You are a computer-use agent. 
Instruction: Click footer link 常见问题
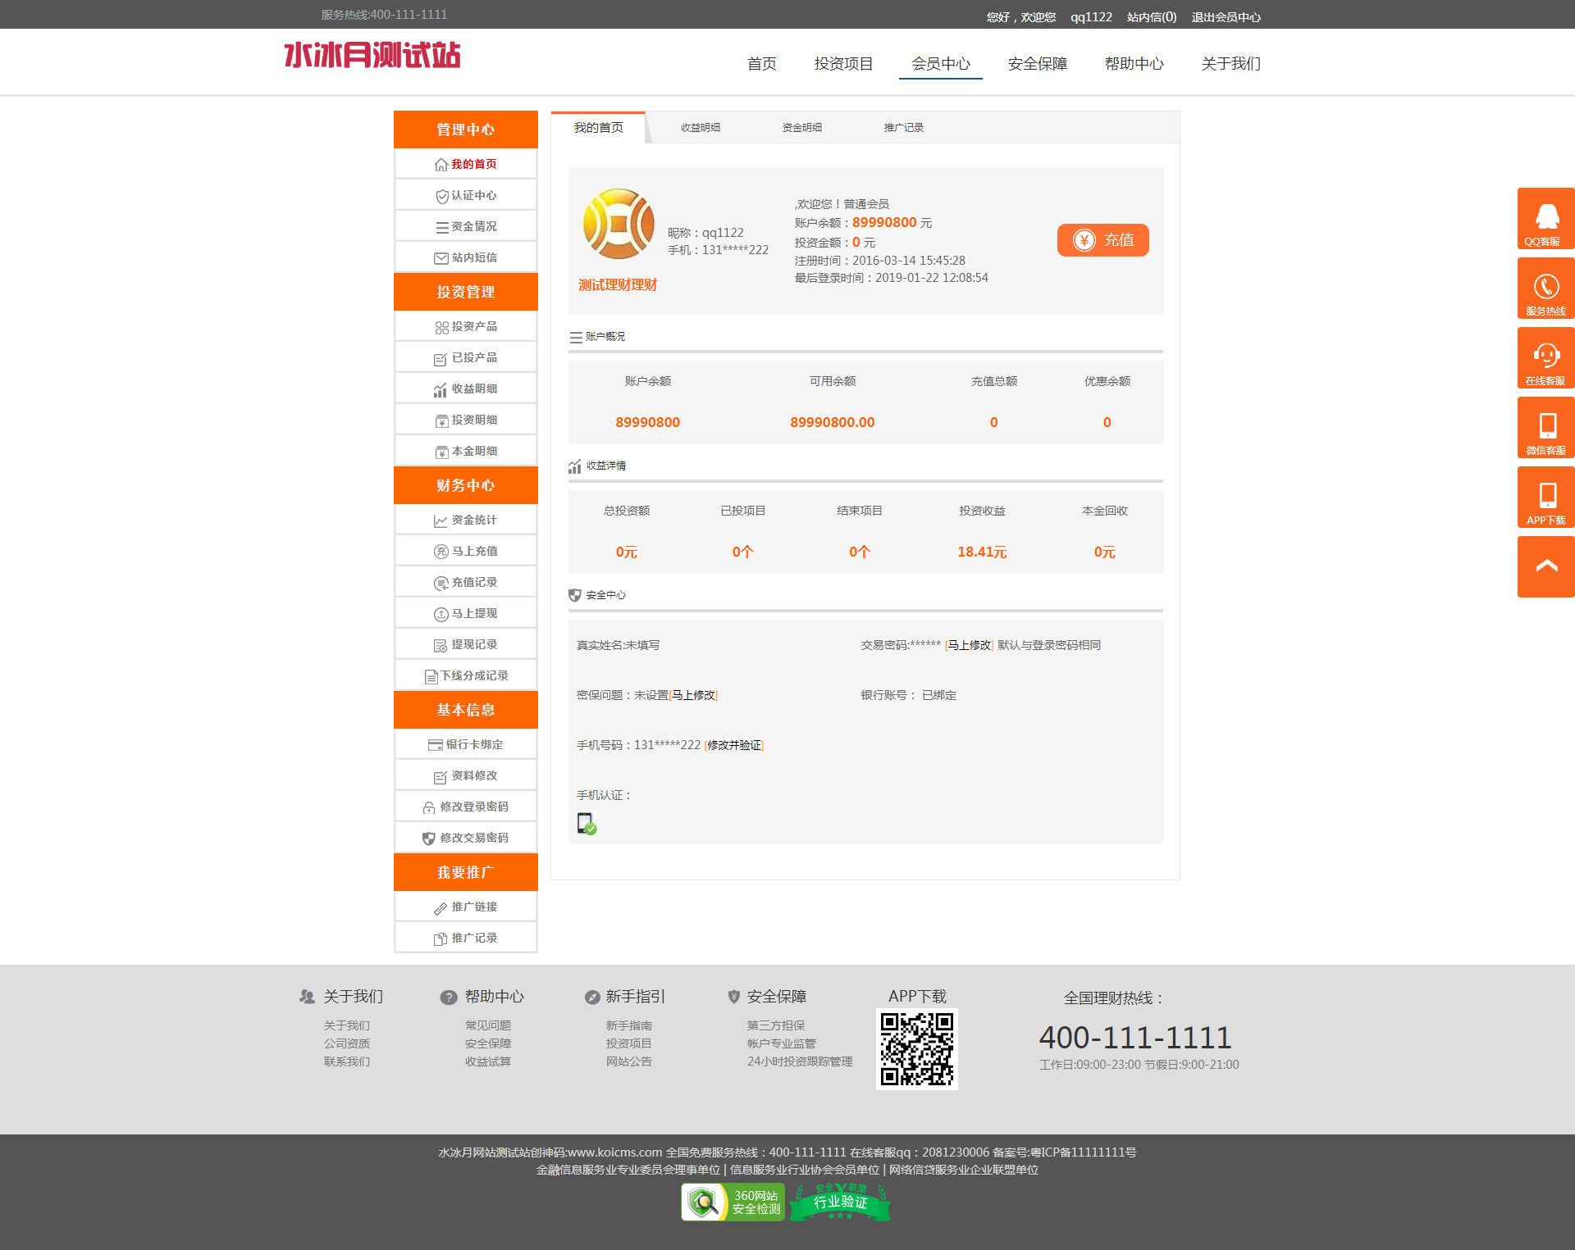click(x=488, y=1025)
